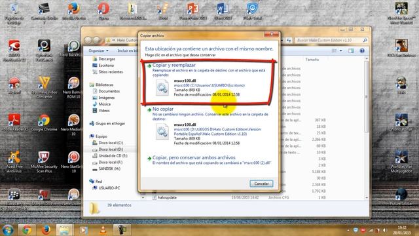Open McAfee Security Scan Plus shortcut
419x236 pixels.
pyautogui.click(x=44, y=162)
